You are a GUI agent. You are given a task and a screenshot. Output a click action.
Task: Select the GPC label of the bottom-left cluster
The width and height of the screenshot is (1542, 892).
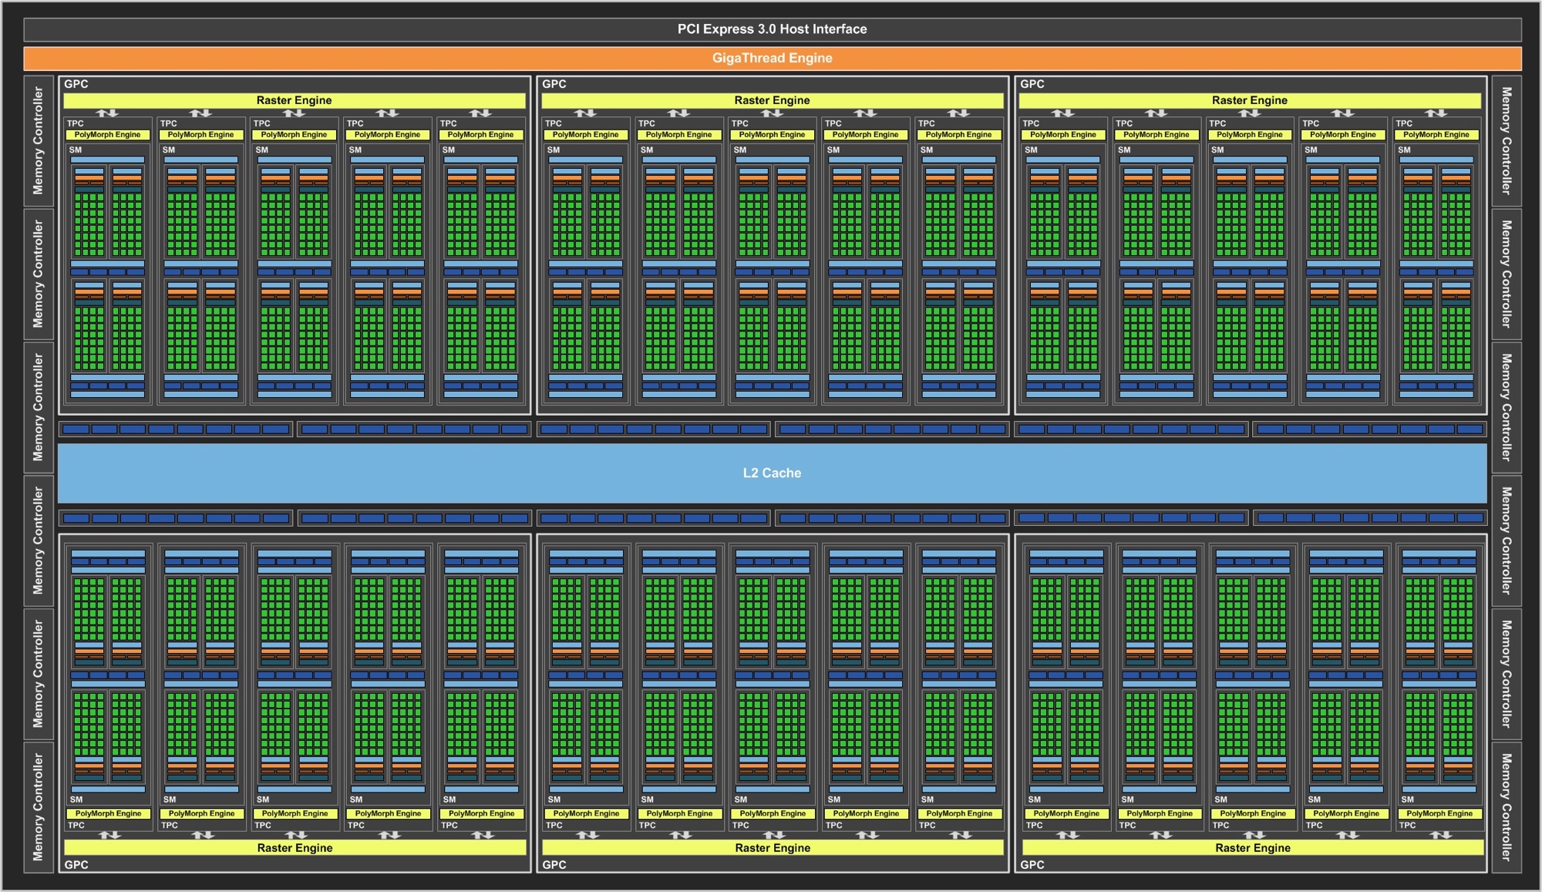click(x=76, y=864)
